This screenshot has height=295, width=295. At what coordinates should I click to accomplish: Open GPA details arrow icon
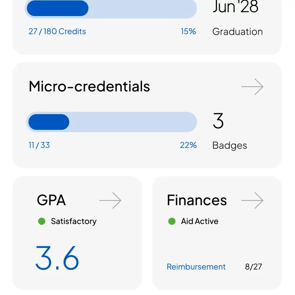point(110,200)
